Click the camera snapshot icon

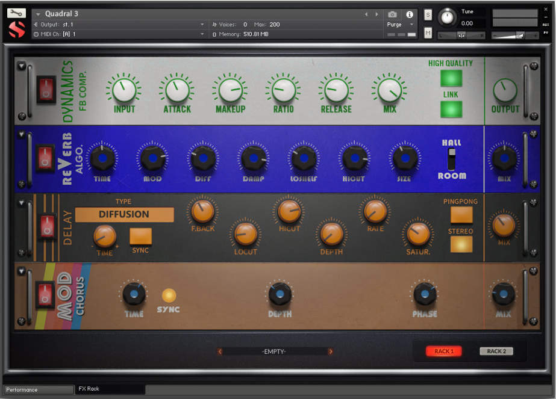(393, 14)
